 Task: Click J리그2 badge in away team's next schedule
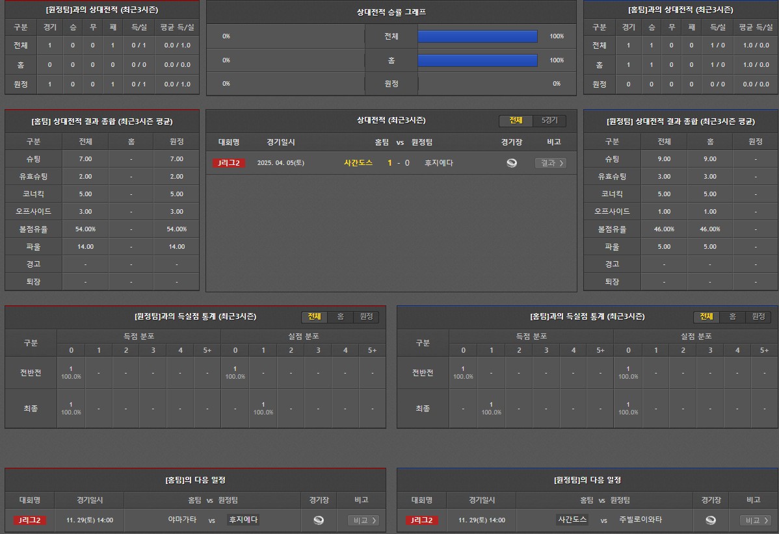[x=422, y=520]
